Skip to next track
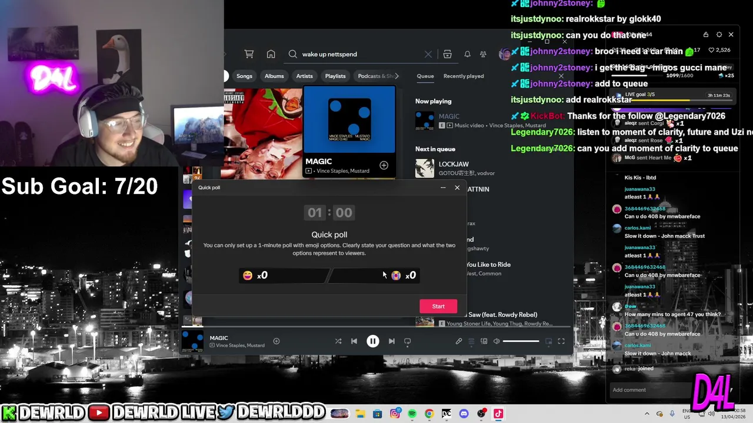Screen dimensions: 753x423 pos(392,341)
